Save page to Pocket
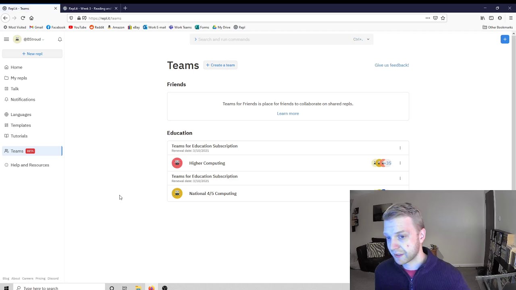Screen dimensions: 516x290 (x=435, y=18)
